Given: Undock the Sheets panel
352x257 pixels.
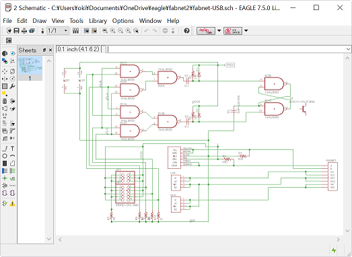Looking at the screenshot, I should click(x=44, y=50).
